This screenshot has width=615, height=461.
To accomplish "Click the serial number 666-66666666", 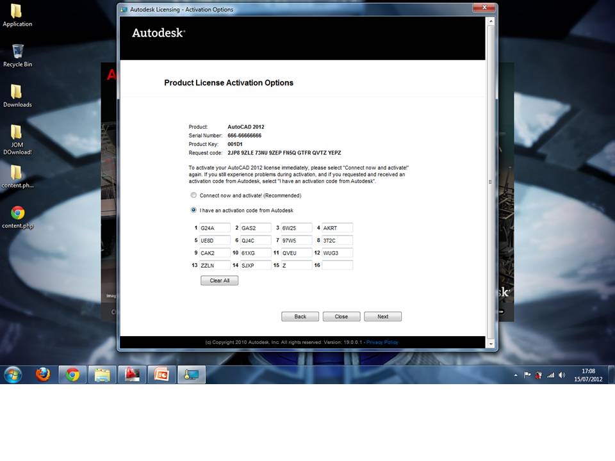I will click(244, 136).
